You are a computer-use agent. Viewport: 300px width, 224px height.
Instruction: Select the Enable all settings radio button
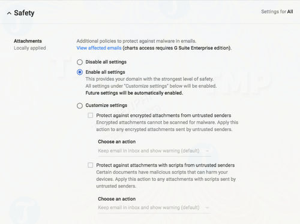pyautogui.click(x=80, y=72)
